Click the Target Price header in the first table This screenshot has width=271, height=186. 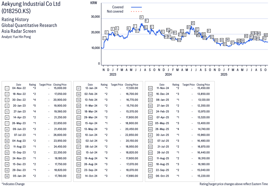[x=45, y=85]
